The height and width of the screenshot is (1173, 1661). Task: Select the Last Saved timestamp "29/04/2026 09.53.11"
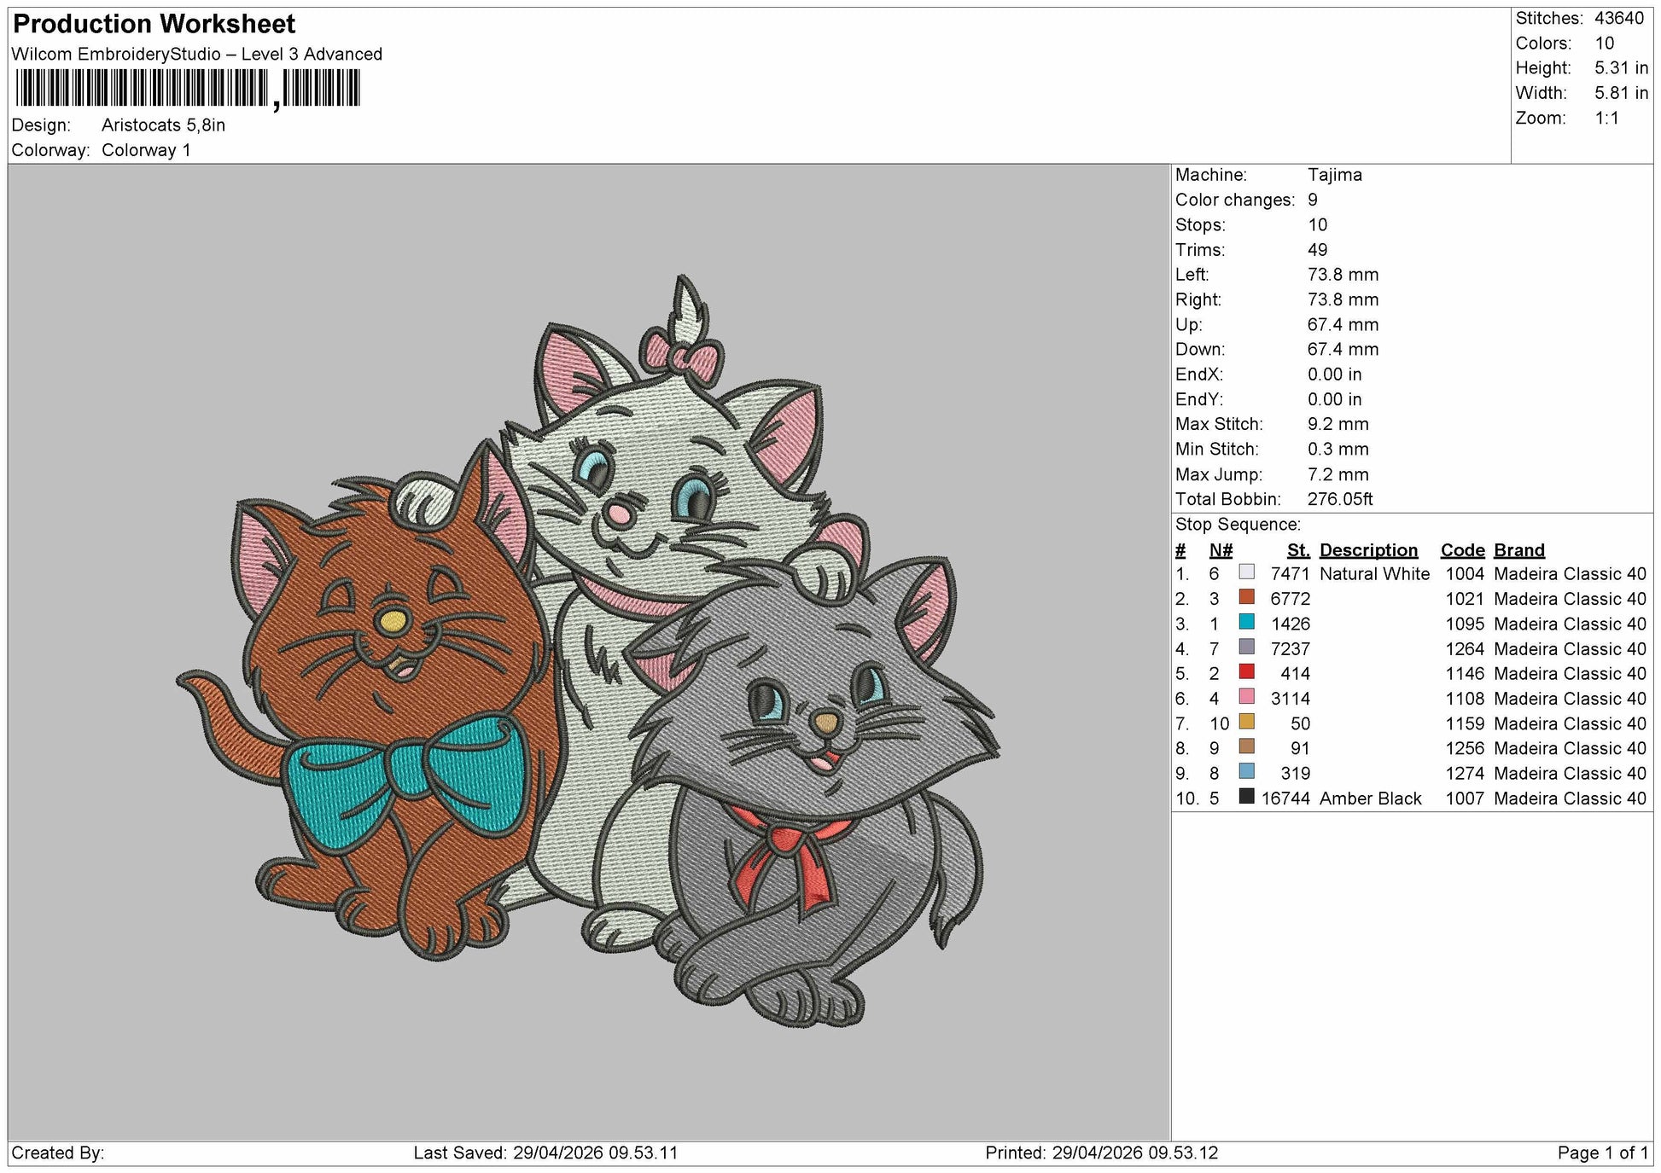596,1153
